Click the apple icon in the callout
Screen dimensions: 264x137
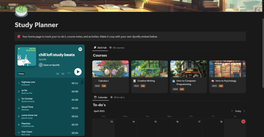click(x=19, y=36)
